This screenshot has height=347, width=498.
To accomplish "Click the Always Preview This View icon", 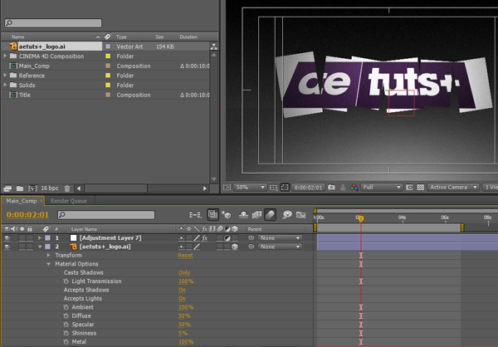I will click(227, 187).
